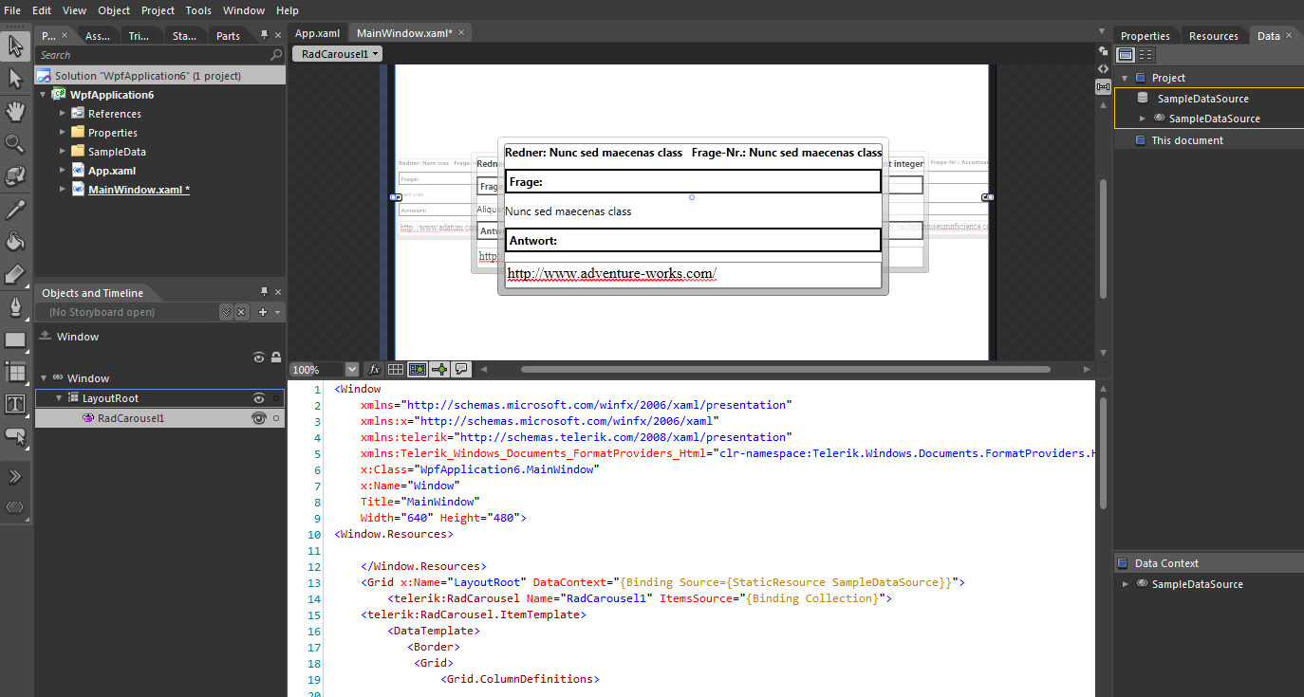Click the fx render effects button

tap(374, 369)
